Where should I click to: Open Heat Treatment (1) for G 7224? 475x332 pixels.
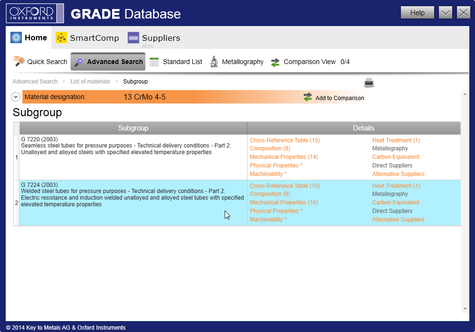click(396, 185)
